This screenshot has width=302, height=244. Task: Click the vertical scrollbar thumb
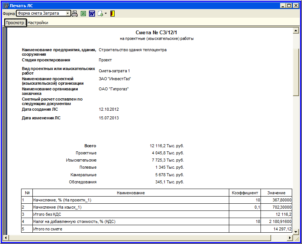pyautogui.click(x=296, y=72)
